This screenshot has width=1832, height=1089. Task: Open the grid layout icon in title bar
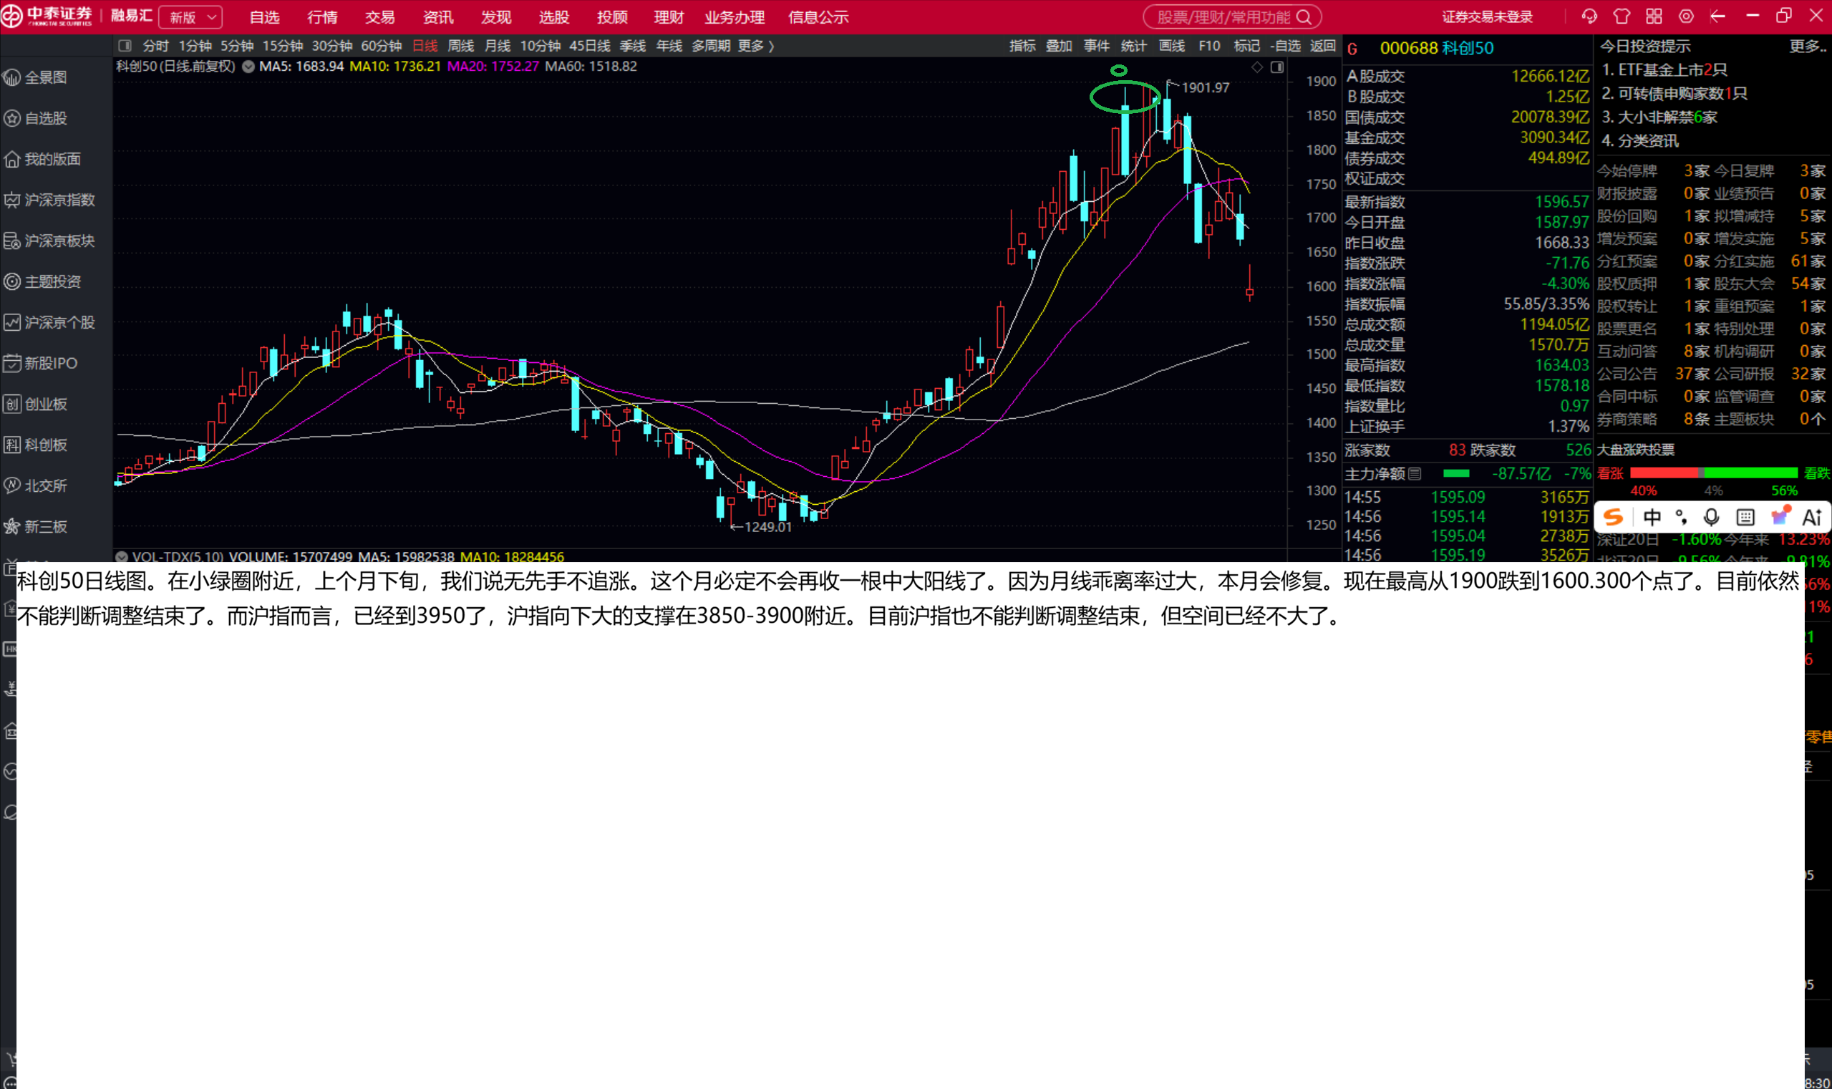tap(1654, 16)
